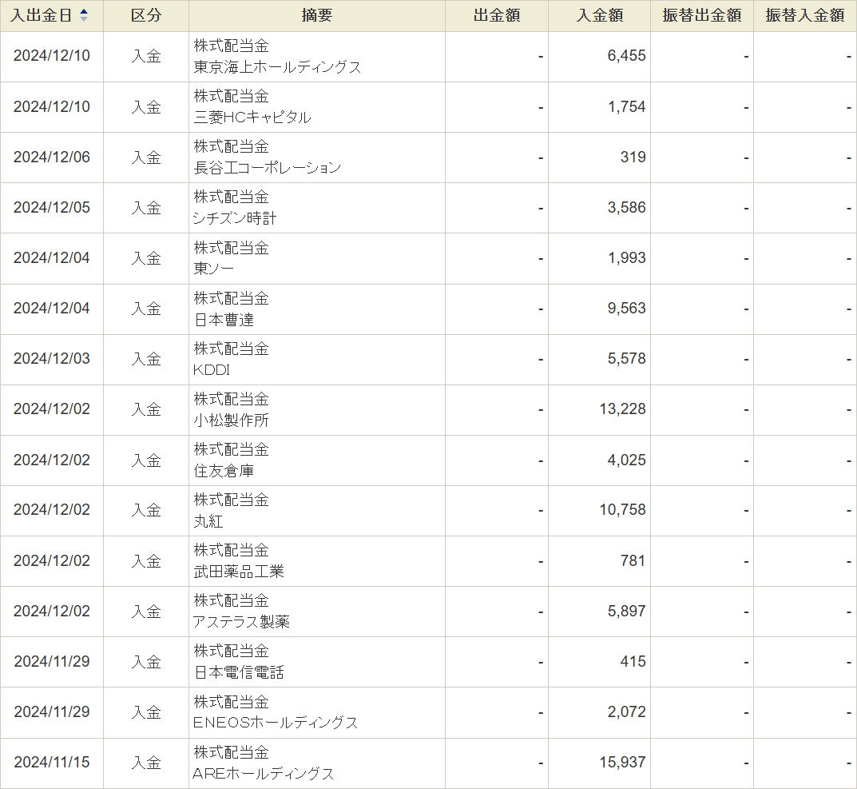857x789 pixels.
Task: Click the 入出金日 column header
Action: pyautogui.click(x=51, y=15)
